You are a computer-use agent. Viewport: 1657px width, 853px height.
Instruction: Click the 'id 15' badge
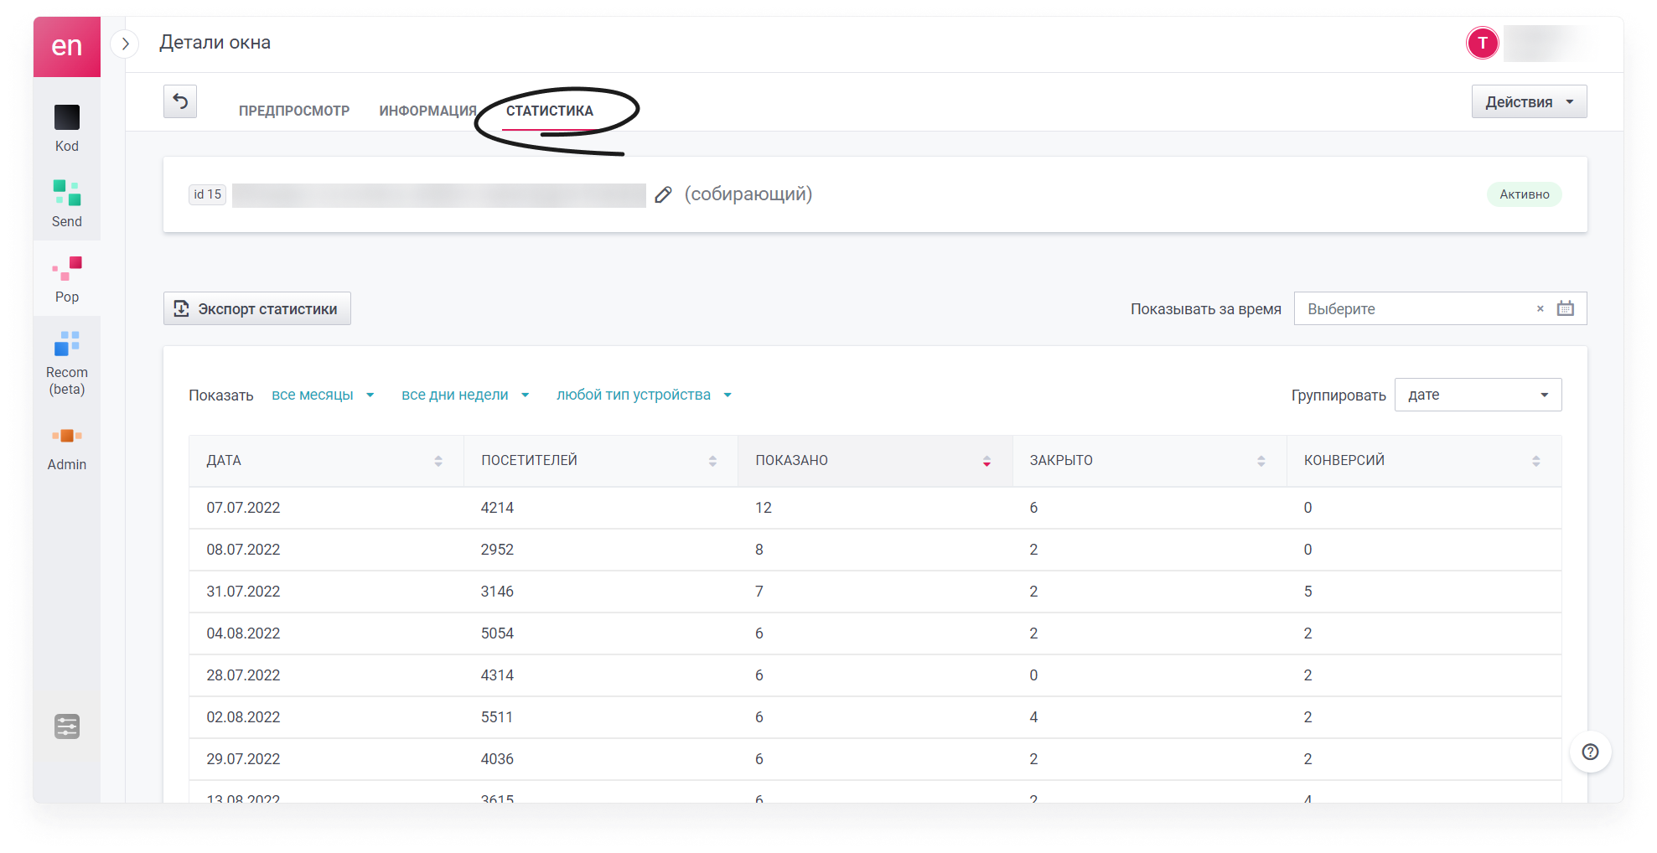[x=207, y=194]
